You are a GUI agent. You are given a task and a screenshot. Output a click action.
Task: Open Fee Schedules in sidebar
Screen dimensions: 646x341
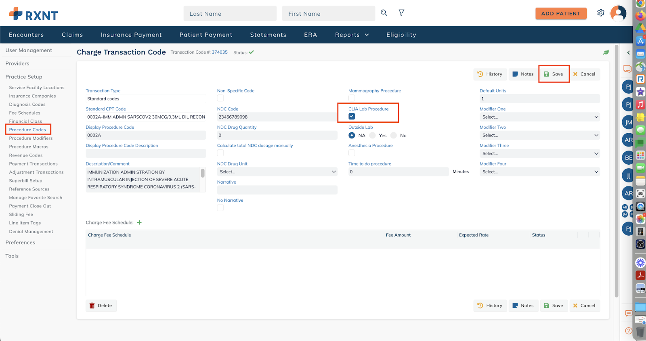click(25, 113)
